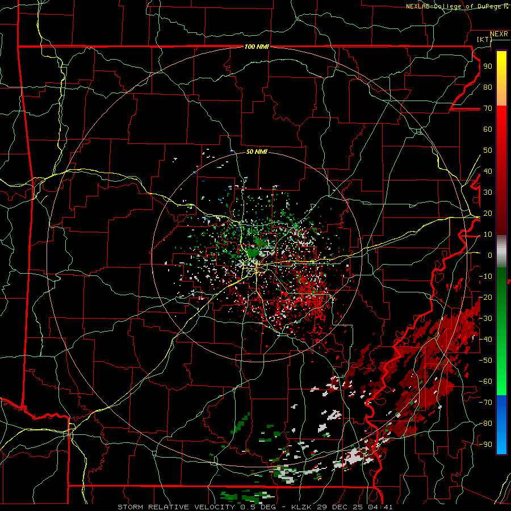Screen dimensions: 511x511
Task: Click the "50 NMI" range ring label
Action: point(257,152)
